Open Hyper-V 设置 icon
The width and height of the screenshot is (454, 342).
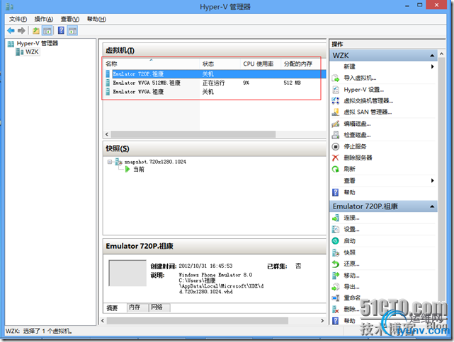coord(335,90)
